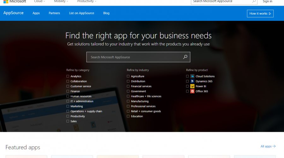The height and width of the screenshot is (158, 284).
Task: Click the Sign in link
Action: pos(267,1)
